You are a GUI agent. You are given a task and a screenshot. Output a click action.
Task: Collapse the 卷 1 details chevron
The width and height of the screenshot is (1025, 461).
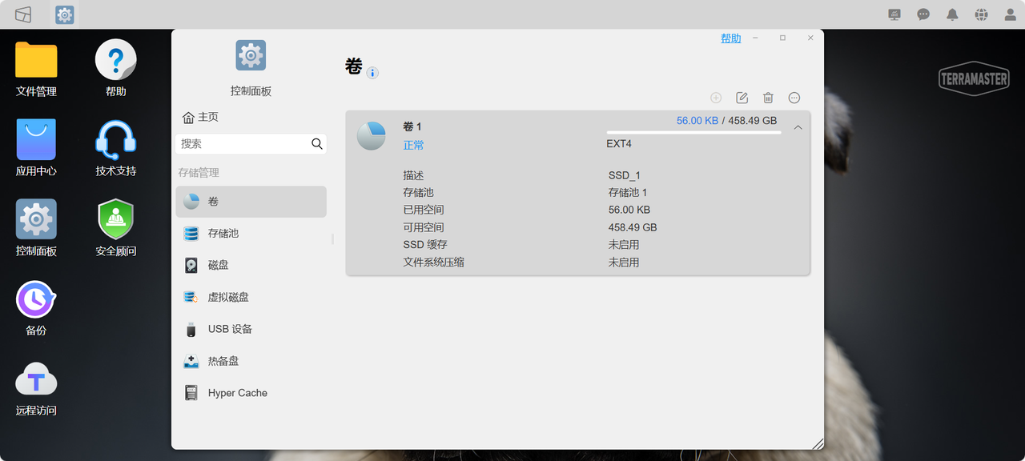(x=798, y=127)
